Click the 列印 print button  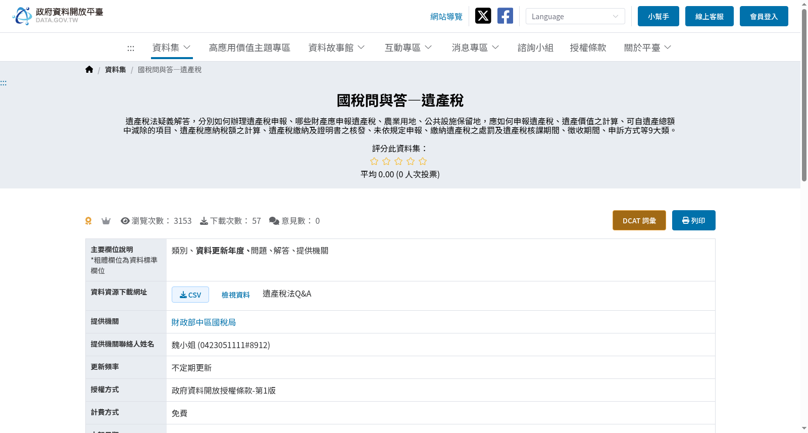pyautogui.click(x=694, y=220)
